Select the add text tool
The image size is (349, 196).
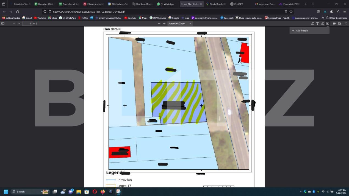pos(317,24)
